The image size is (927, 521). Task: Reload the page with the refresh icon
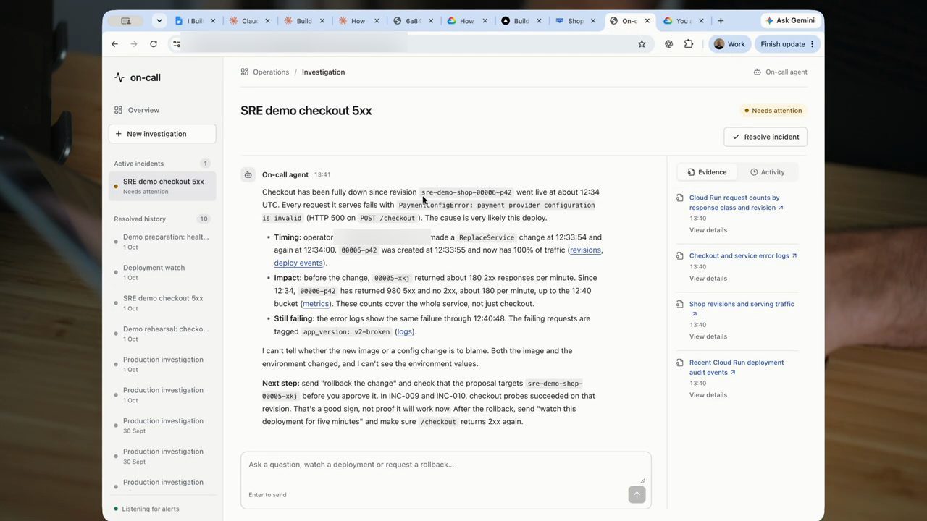point(154,44)
